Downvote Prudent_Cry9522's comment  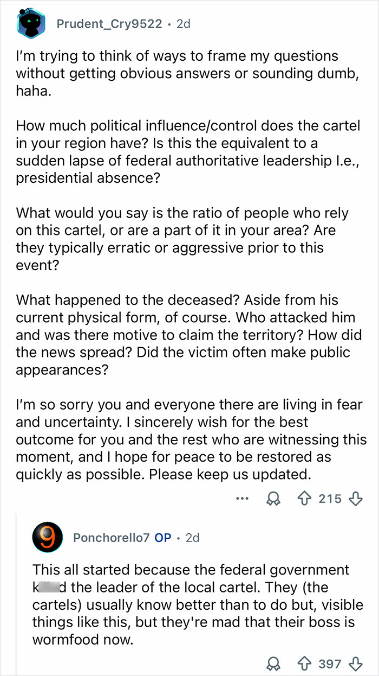pyautogui.click(x=354, y=499)
